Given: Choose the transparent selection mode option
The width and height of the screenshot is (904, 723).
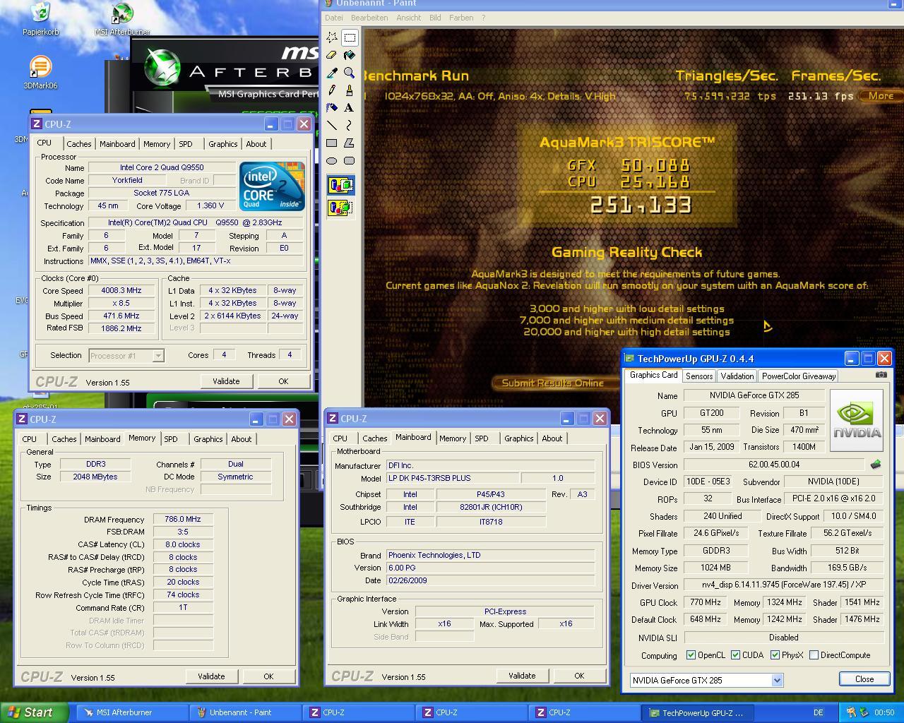Looking at the screenshot, I should [340, 208].
